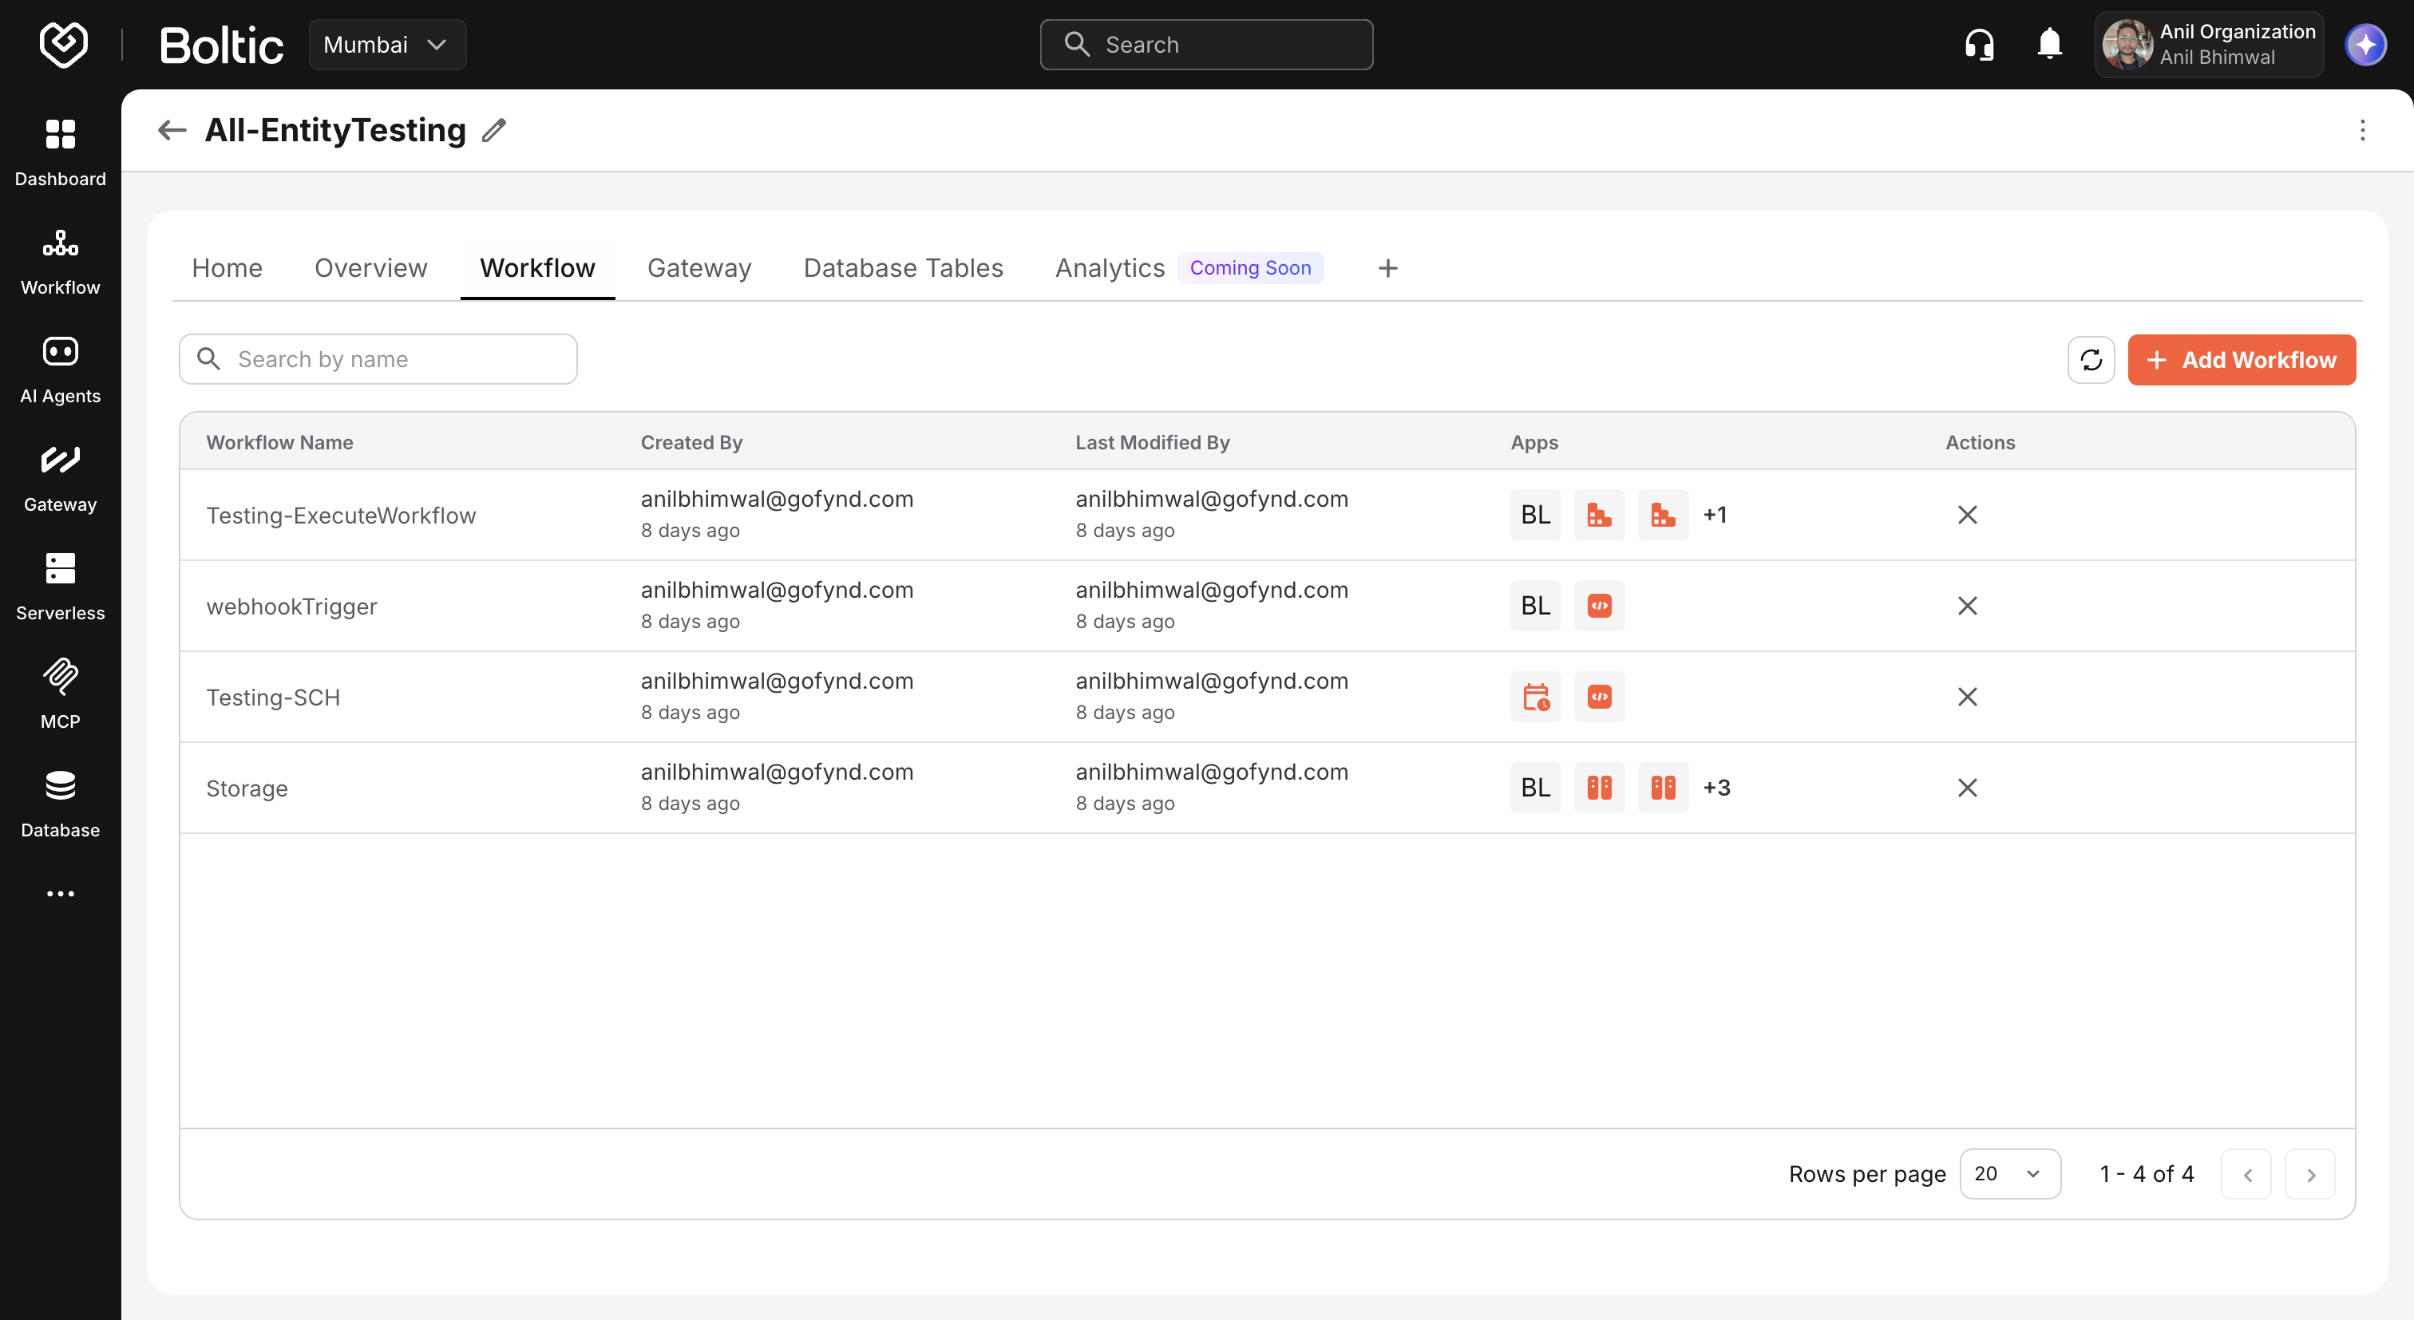The width and height of the screenshot is (2414, 1320).
Task: Open Serverless in sidebar
Action: pyautogui.click(x=60, y=587)
